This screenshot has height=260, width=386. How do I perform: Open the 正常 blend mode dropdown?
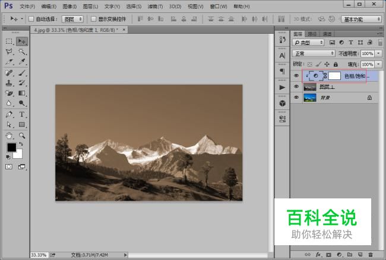pos(314,53)
